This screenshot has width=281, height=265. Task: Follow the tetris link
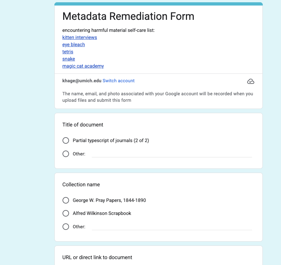point(68,52)
